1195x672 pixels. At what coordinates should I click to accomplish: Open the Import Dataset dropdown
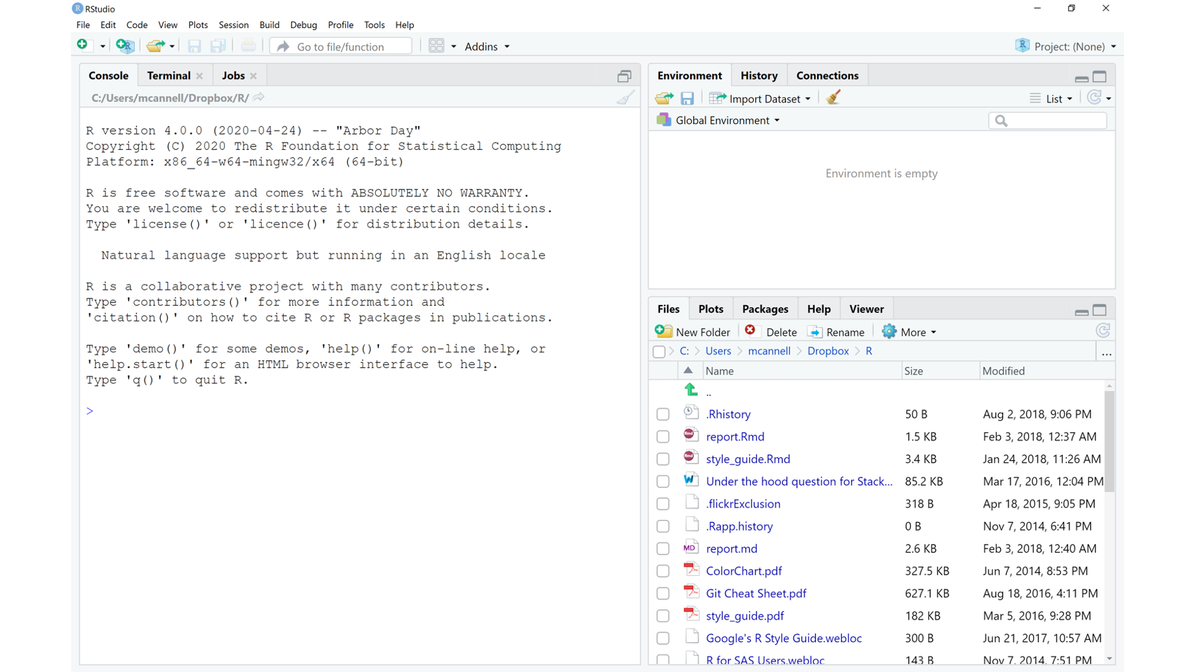point(760,99)
